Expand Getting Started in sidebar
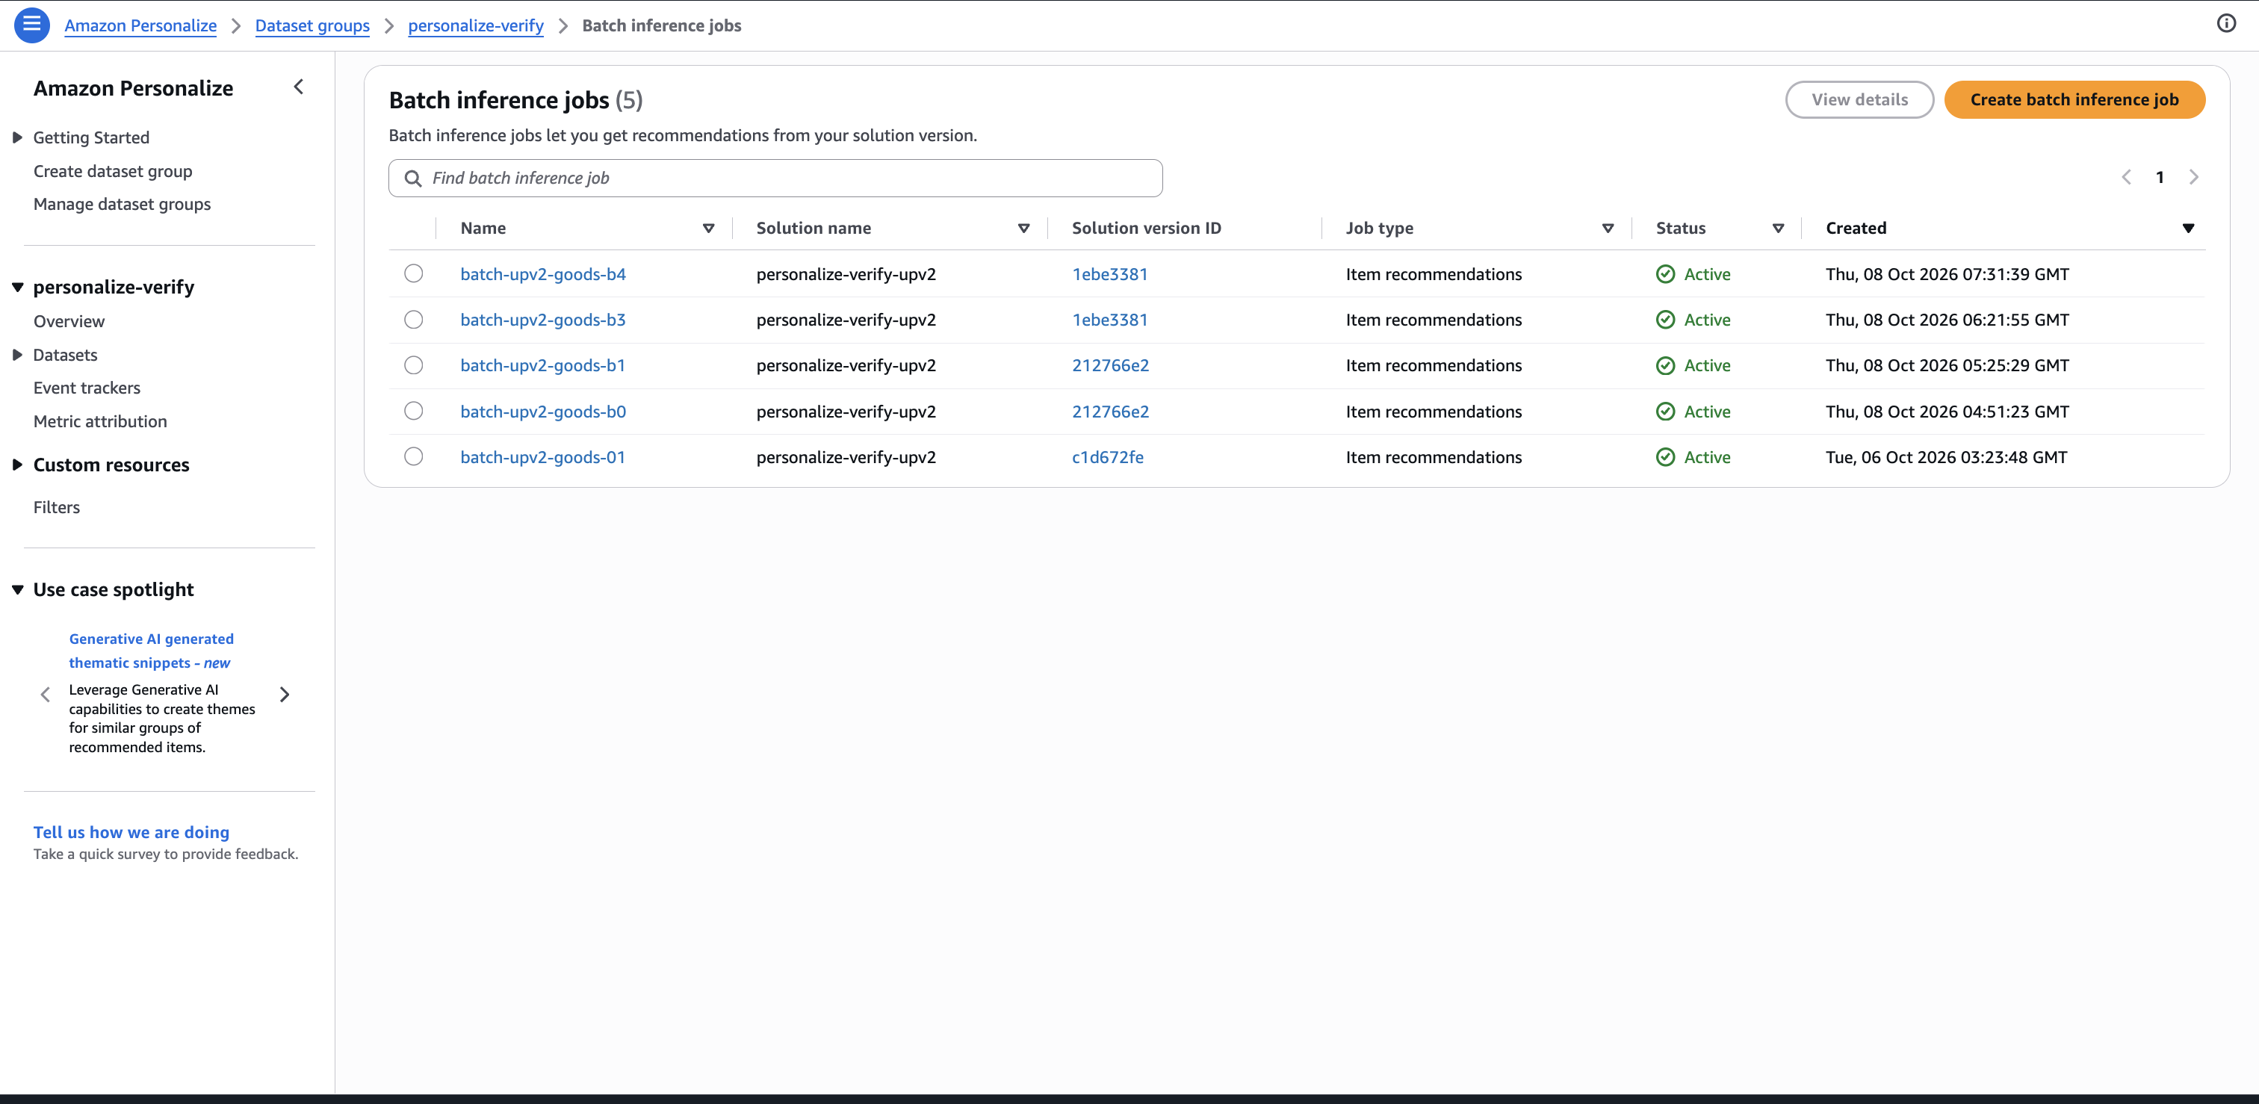This screenshot has width=2259, height=1104. 16,137
